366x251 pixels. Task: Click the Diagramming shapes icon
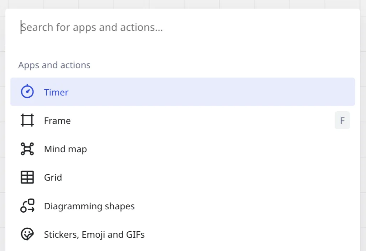point(27,206)
